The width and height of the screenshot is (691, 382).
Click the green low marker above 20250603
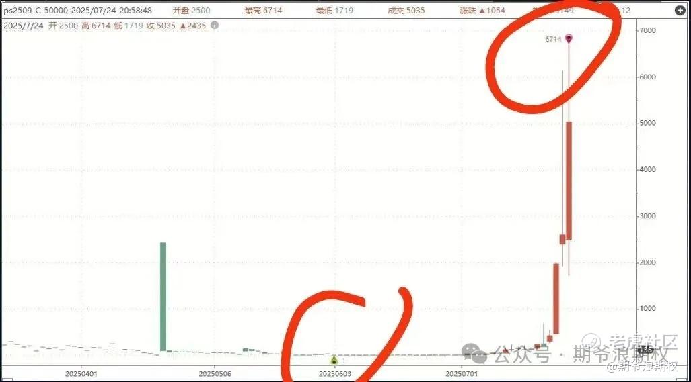(334, 361)
